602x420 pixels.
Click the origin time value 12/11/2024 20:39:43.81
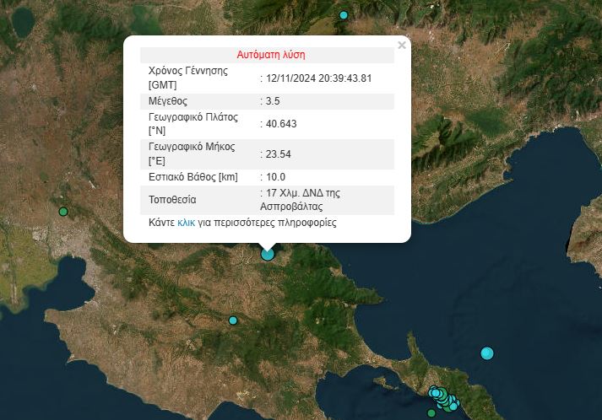tap(318, 78)
